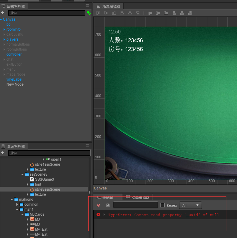
Task: Click the last distribute icon in scene toolbar
Action: 190,13
